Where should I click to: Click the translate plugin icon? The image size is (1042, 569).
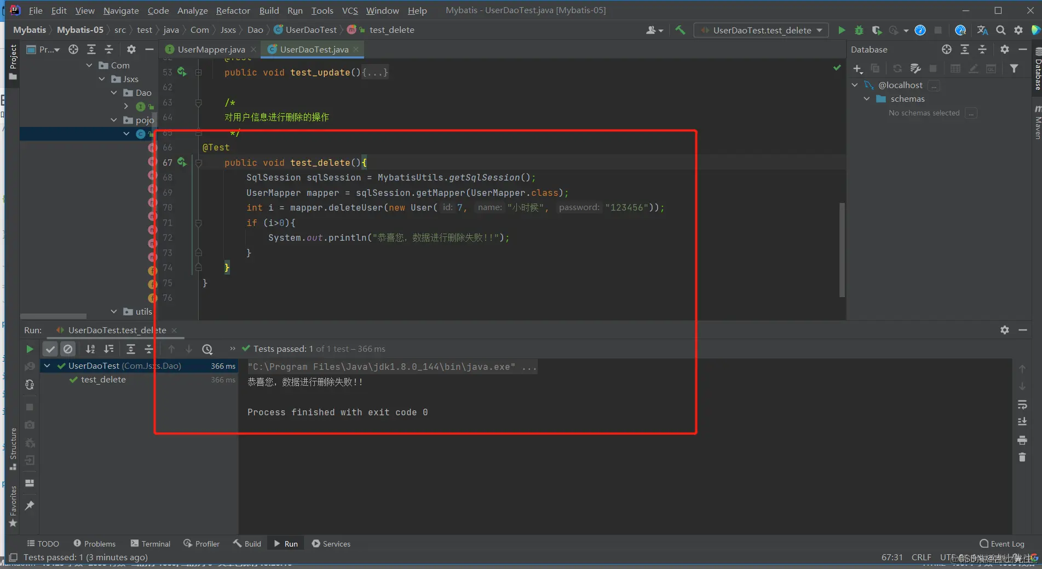coord(982,30)
